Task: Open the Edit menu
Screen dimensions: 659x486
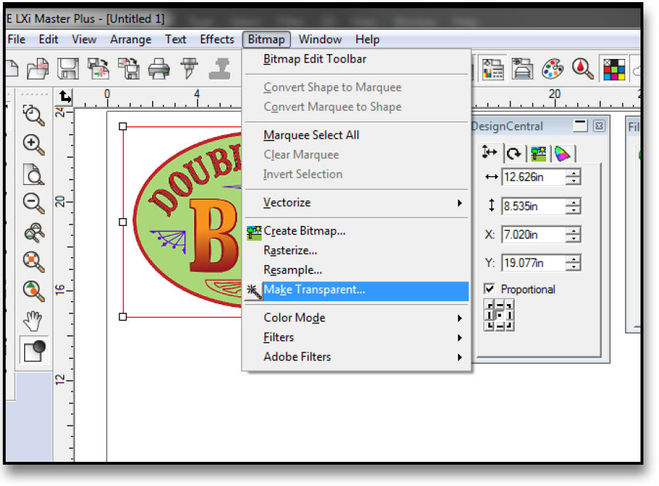Action: pos(48,40)
